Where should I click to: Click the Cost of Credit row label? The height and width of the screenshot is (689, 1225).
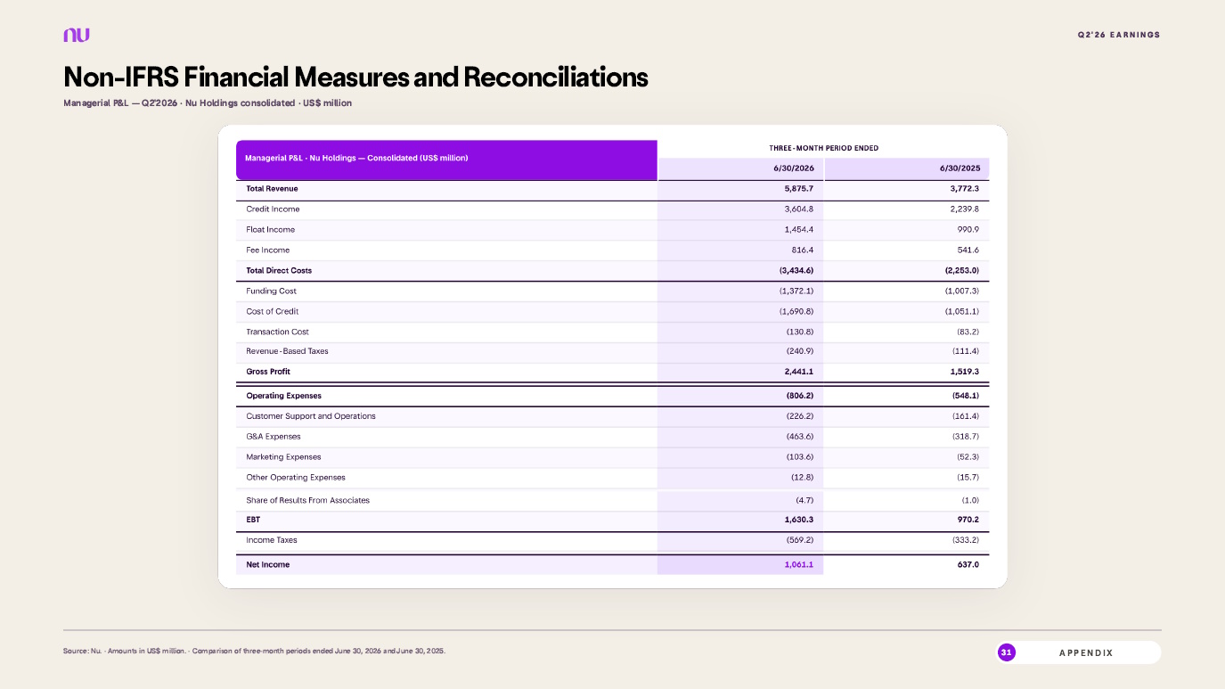click(272, 312)
